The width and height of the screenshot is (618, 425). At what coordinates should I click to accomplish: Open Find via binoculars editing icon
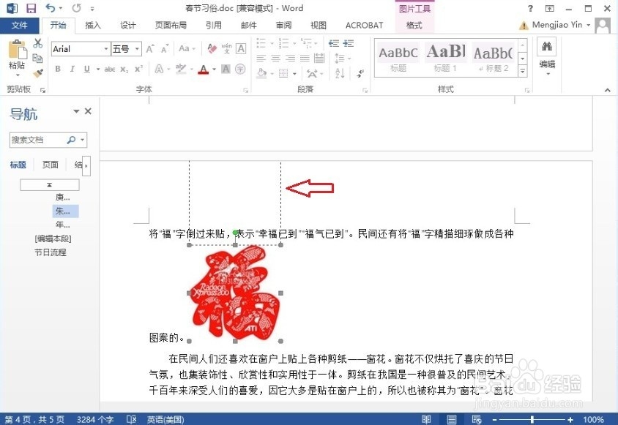(x=547, y=47)
